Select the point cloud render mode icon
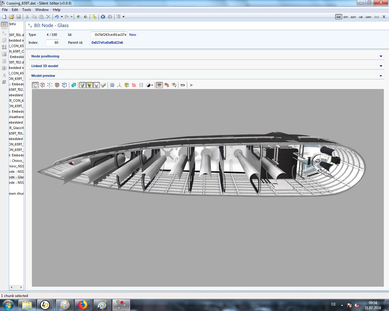This screenshot has width=389, height=311. click(x=50, y=85)
